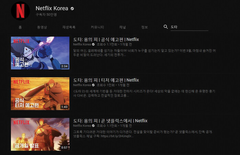This screenshot has height=155, width=240.
Task: Click the 2:34 duration badge on first thumbnail
Action: click(65, 66)
